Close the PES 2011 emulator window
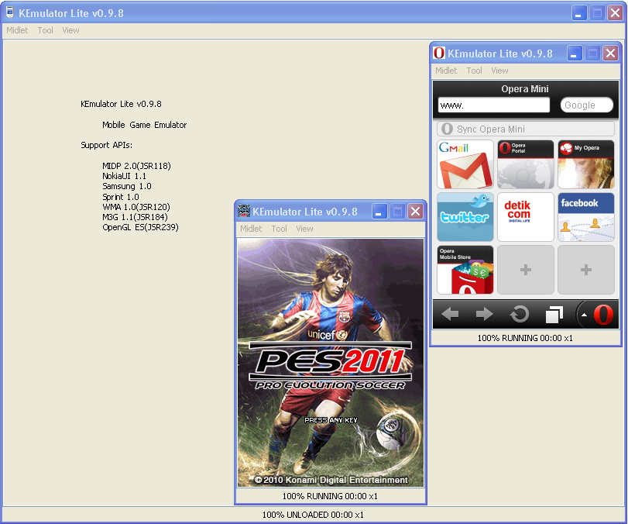 pyautogui.click(x=416, y=212)
